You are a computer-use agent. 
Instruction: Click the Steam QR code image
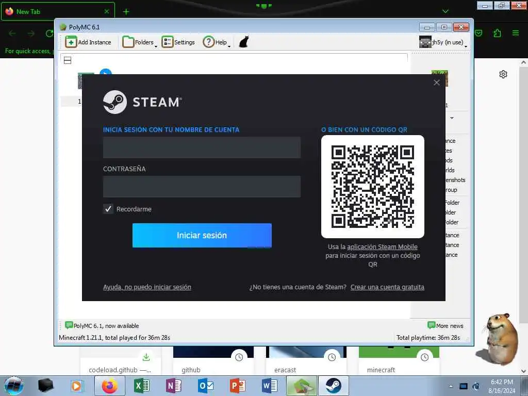click(x=373, y=187)
